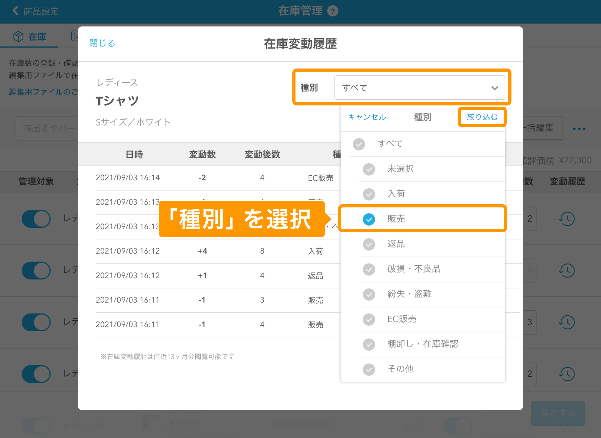
Task: Select 返品 from the type list
Action: point(396,244)
